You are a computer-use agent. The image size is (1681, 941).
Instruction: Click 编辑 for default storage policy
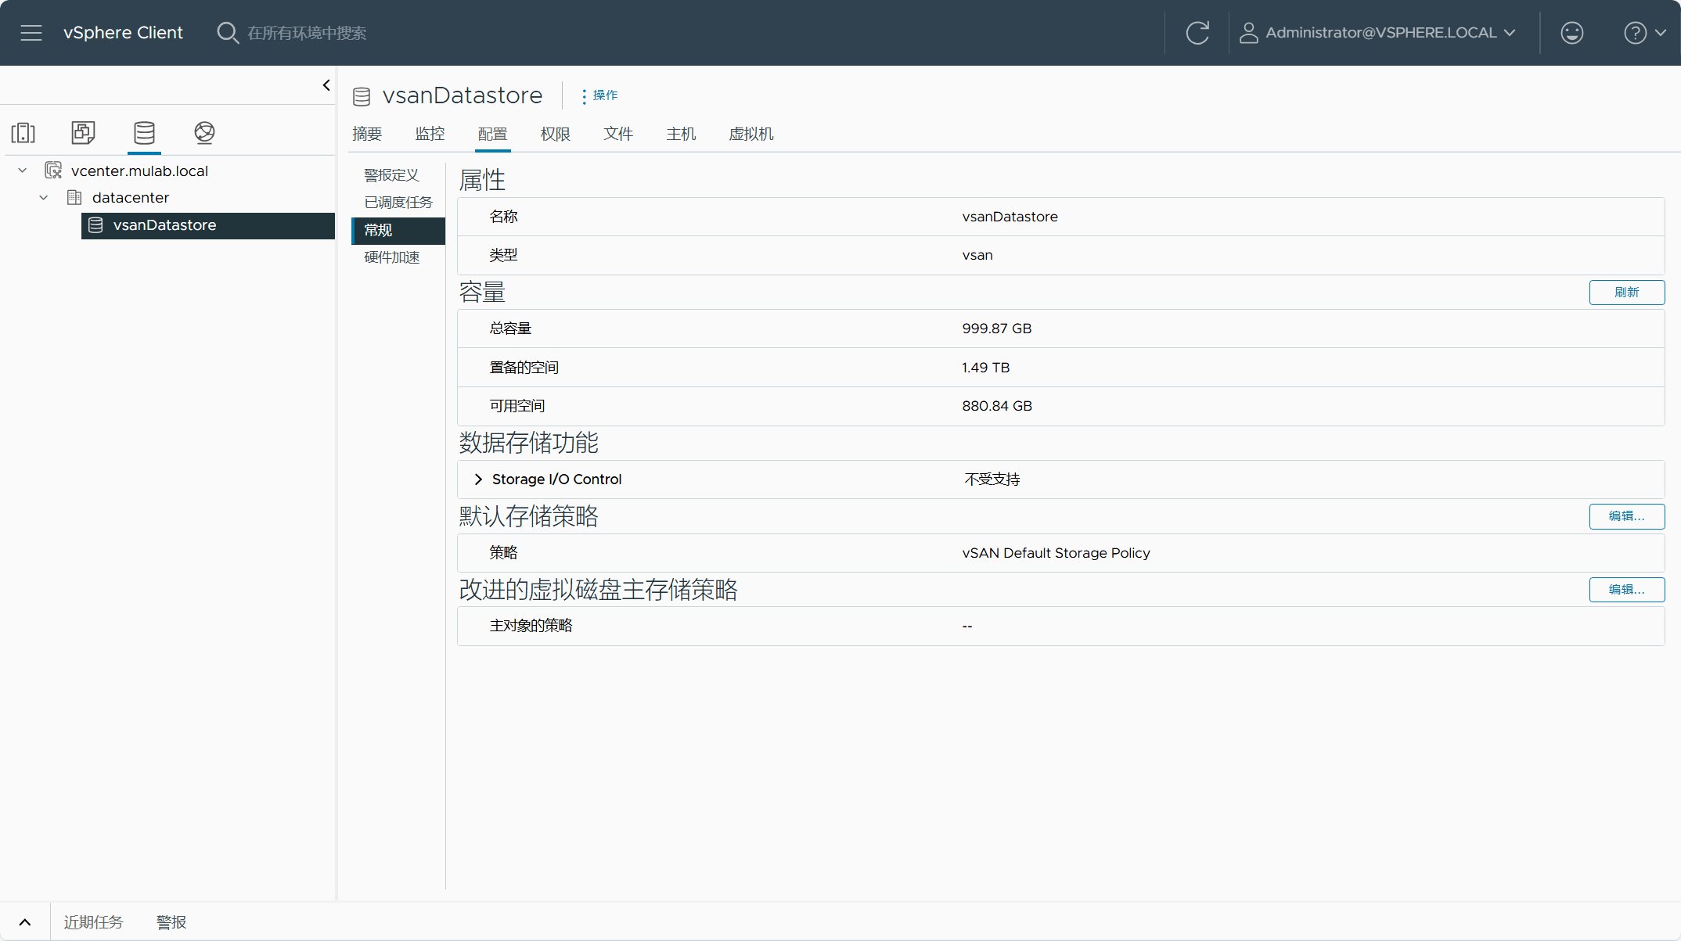click(x=1626, y=516)
